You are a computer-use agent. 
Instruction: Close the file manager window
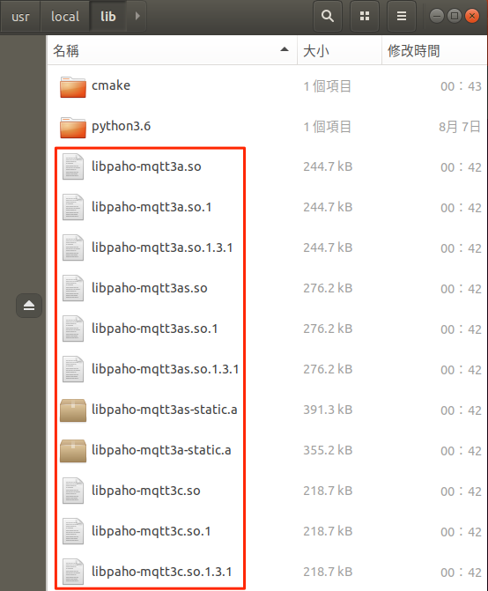click(472, 16)
